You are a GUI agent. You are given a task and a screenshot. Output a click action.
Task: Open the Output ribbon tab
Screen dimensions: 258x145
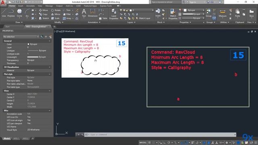click(59, 6)
